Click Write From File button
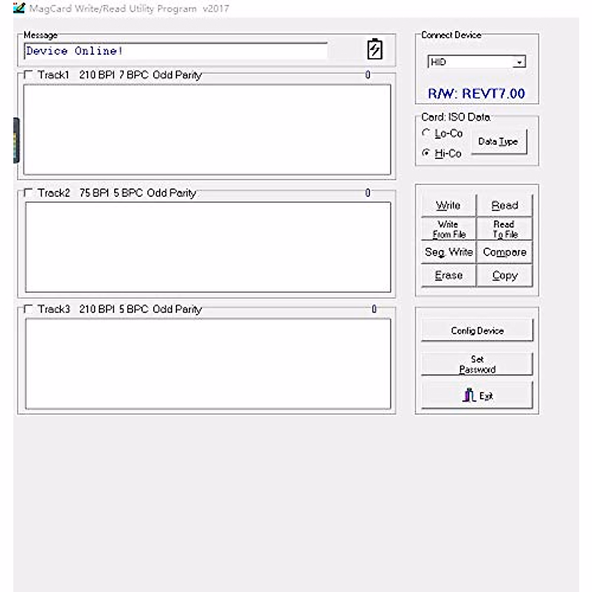The height and width of the screenshot is (592, 592). pyautogui.click(x=448, y=229)
